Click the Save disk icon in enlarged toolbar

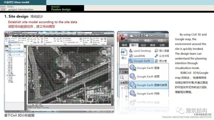coord(142,36)
